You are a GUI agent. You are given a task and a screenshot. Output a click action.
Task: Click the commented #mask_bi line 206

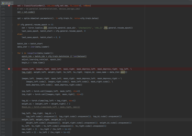[51, 107]
